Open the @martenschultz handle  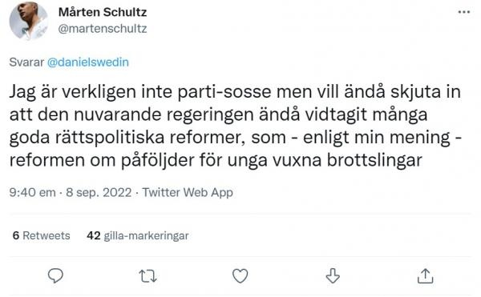[103, 29]
